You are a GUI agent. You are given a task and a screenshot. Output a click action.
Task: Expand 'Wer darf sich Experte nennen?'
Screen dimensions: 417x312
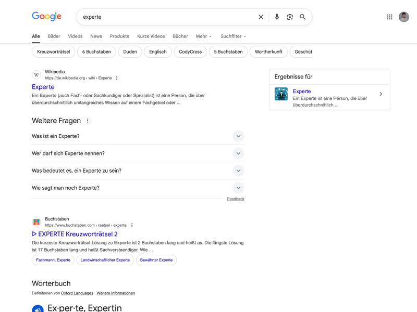point(138,153)
